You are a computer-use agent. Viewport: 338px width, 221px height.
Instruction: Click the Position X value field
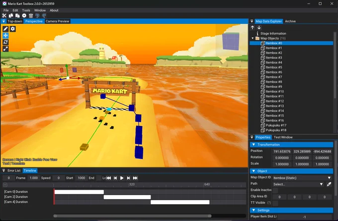[282, 151]
